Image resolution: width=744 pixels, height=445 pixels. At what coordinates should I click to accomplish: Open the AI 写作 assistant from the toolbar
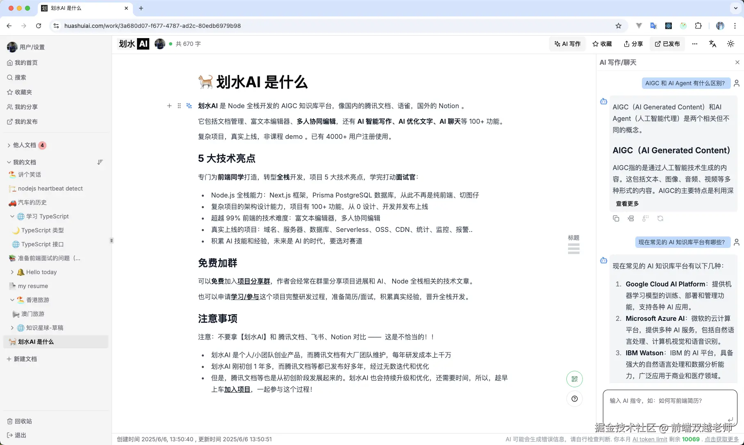click(x=567, y=44)
